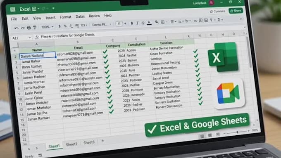Select the Damna Nadona cell

tap(38, 55)
